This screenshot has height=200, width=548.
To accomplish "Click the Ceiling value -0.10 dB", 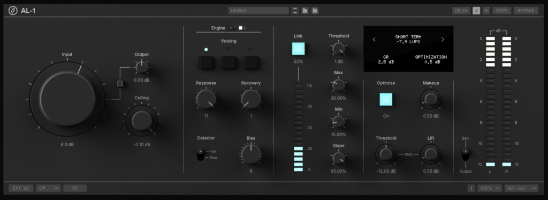I will pyautogui.click(x=141, y=144).
